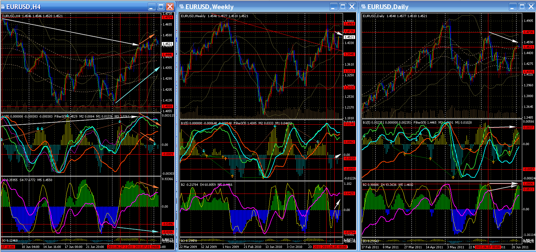
Task: Click the '21 Jun 20:00' date on H4 time axis
Action: tap(95, 247)
